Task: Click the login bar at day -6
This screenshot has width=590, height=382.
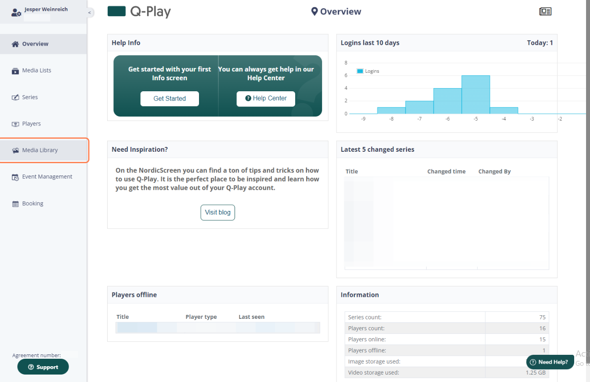Action: point(447,101)
